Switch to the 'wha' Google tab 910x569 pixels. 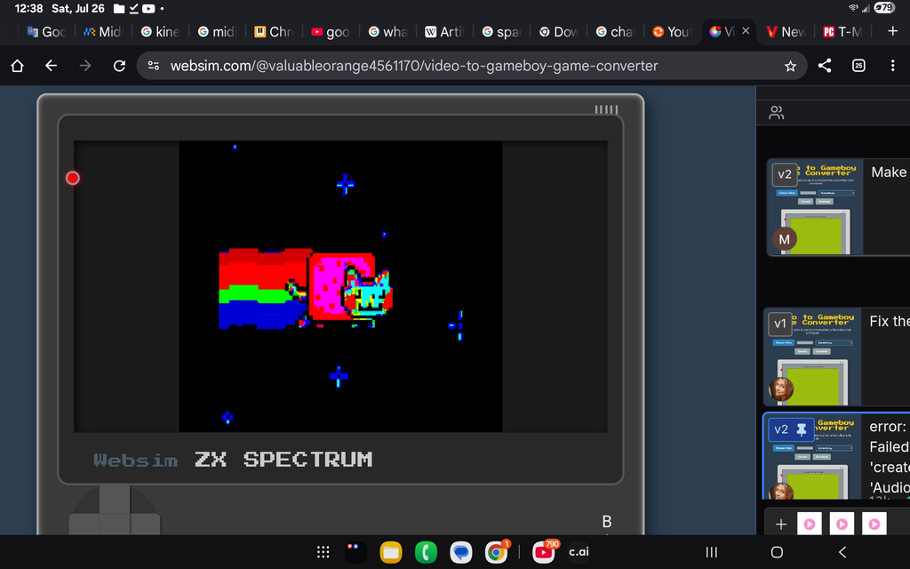tap(387, 32)
